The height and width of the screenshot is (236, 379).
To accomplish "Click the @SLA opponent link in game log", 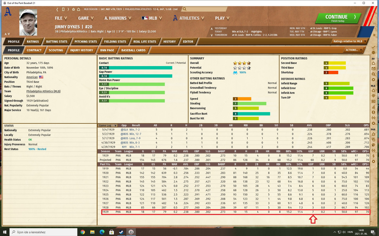I will tap(124, 130).
